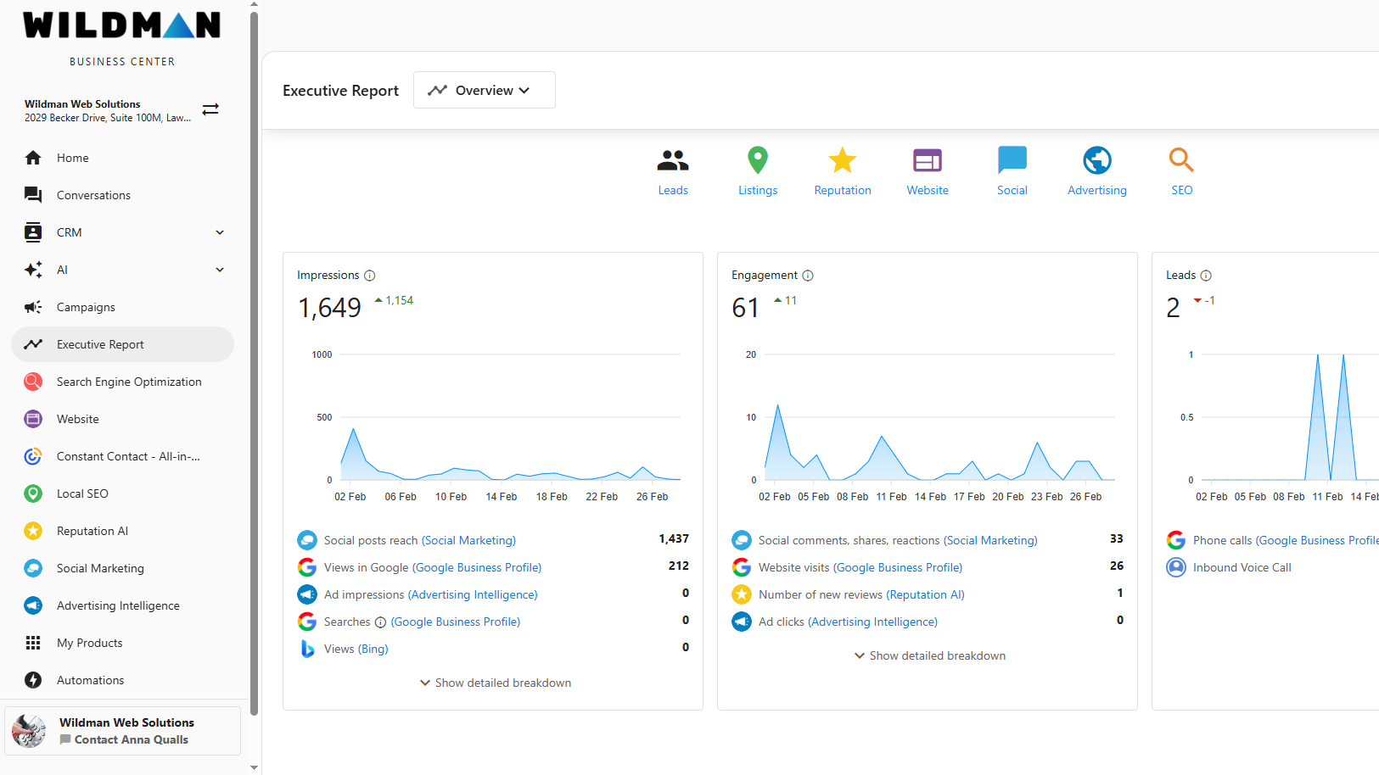Click the Conversations chat icon
Image resolution: width=1379 pixels, height=775 pixels.
point(33,195)
